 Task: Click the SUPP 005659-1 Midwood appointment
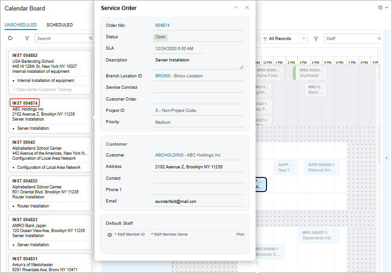click(x=322, y=167)
